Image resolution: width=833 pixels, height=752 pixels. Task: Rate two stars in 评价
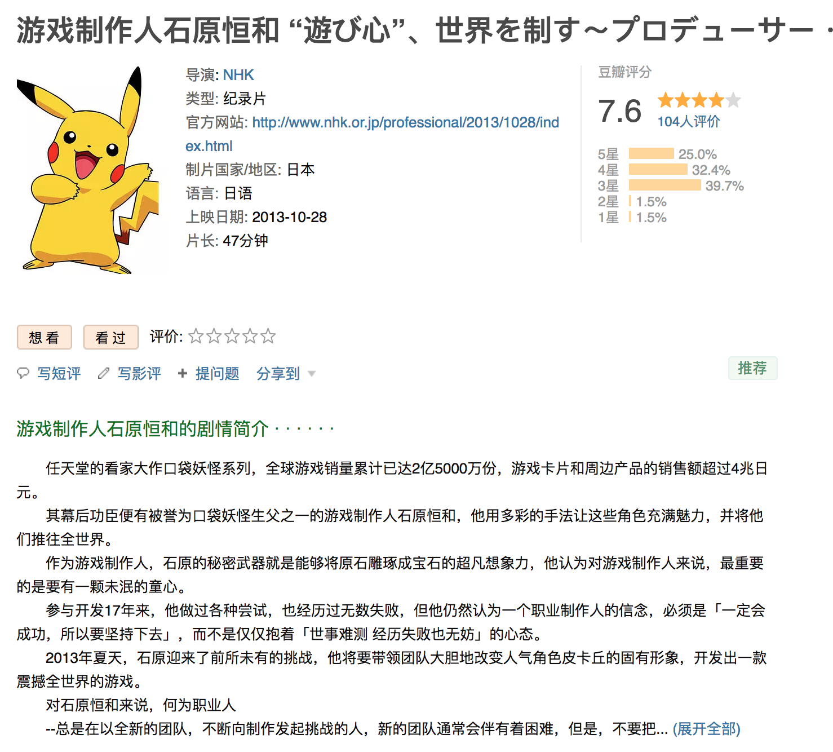pyautogui.click(x=214, y=337)
